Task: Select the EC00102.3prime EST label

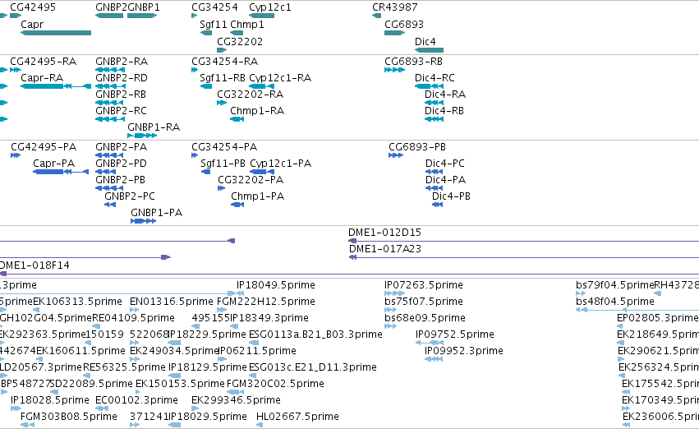Action: coord(137,400)
